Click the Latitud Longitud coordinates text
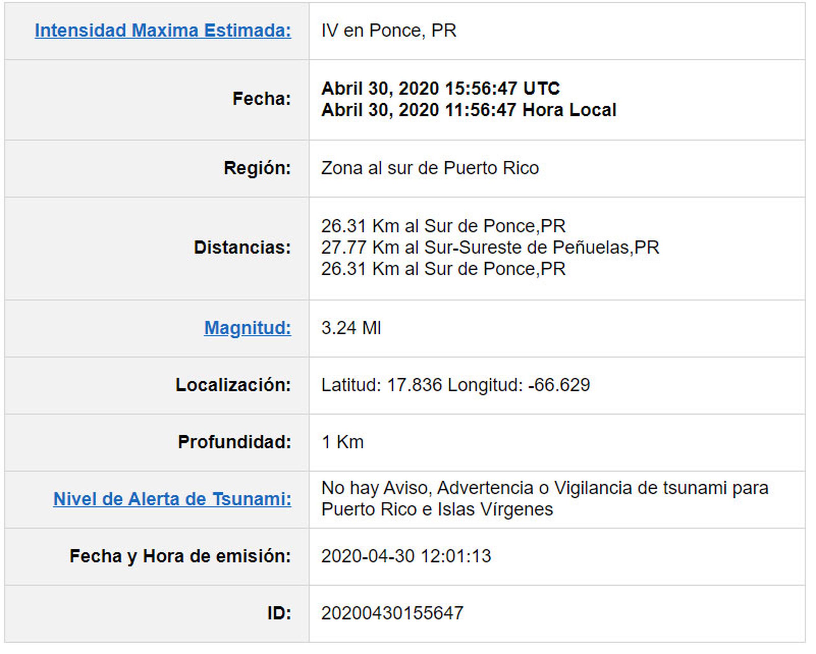816x654 pixels. pyautogui.click(x=455, y=385)
